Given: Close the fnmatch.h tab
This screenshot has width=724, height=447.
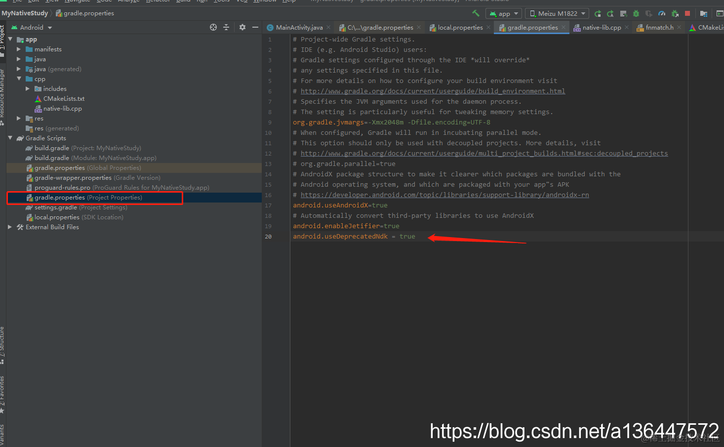Looking at the screenshot, I should point(679,28).
